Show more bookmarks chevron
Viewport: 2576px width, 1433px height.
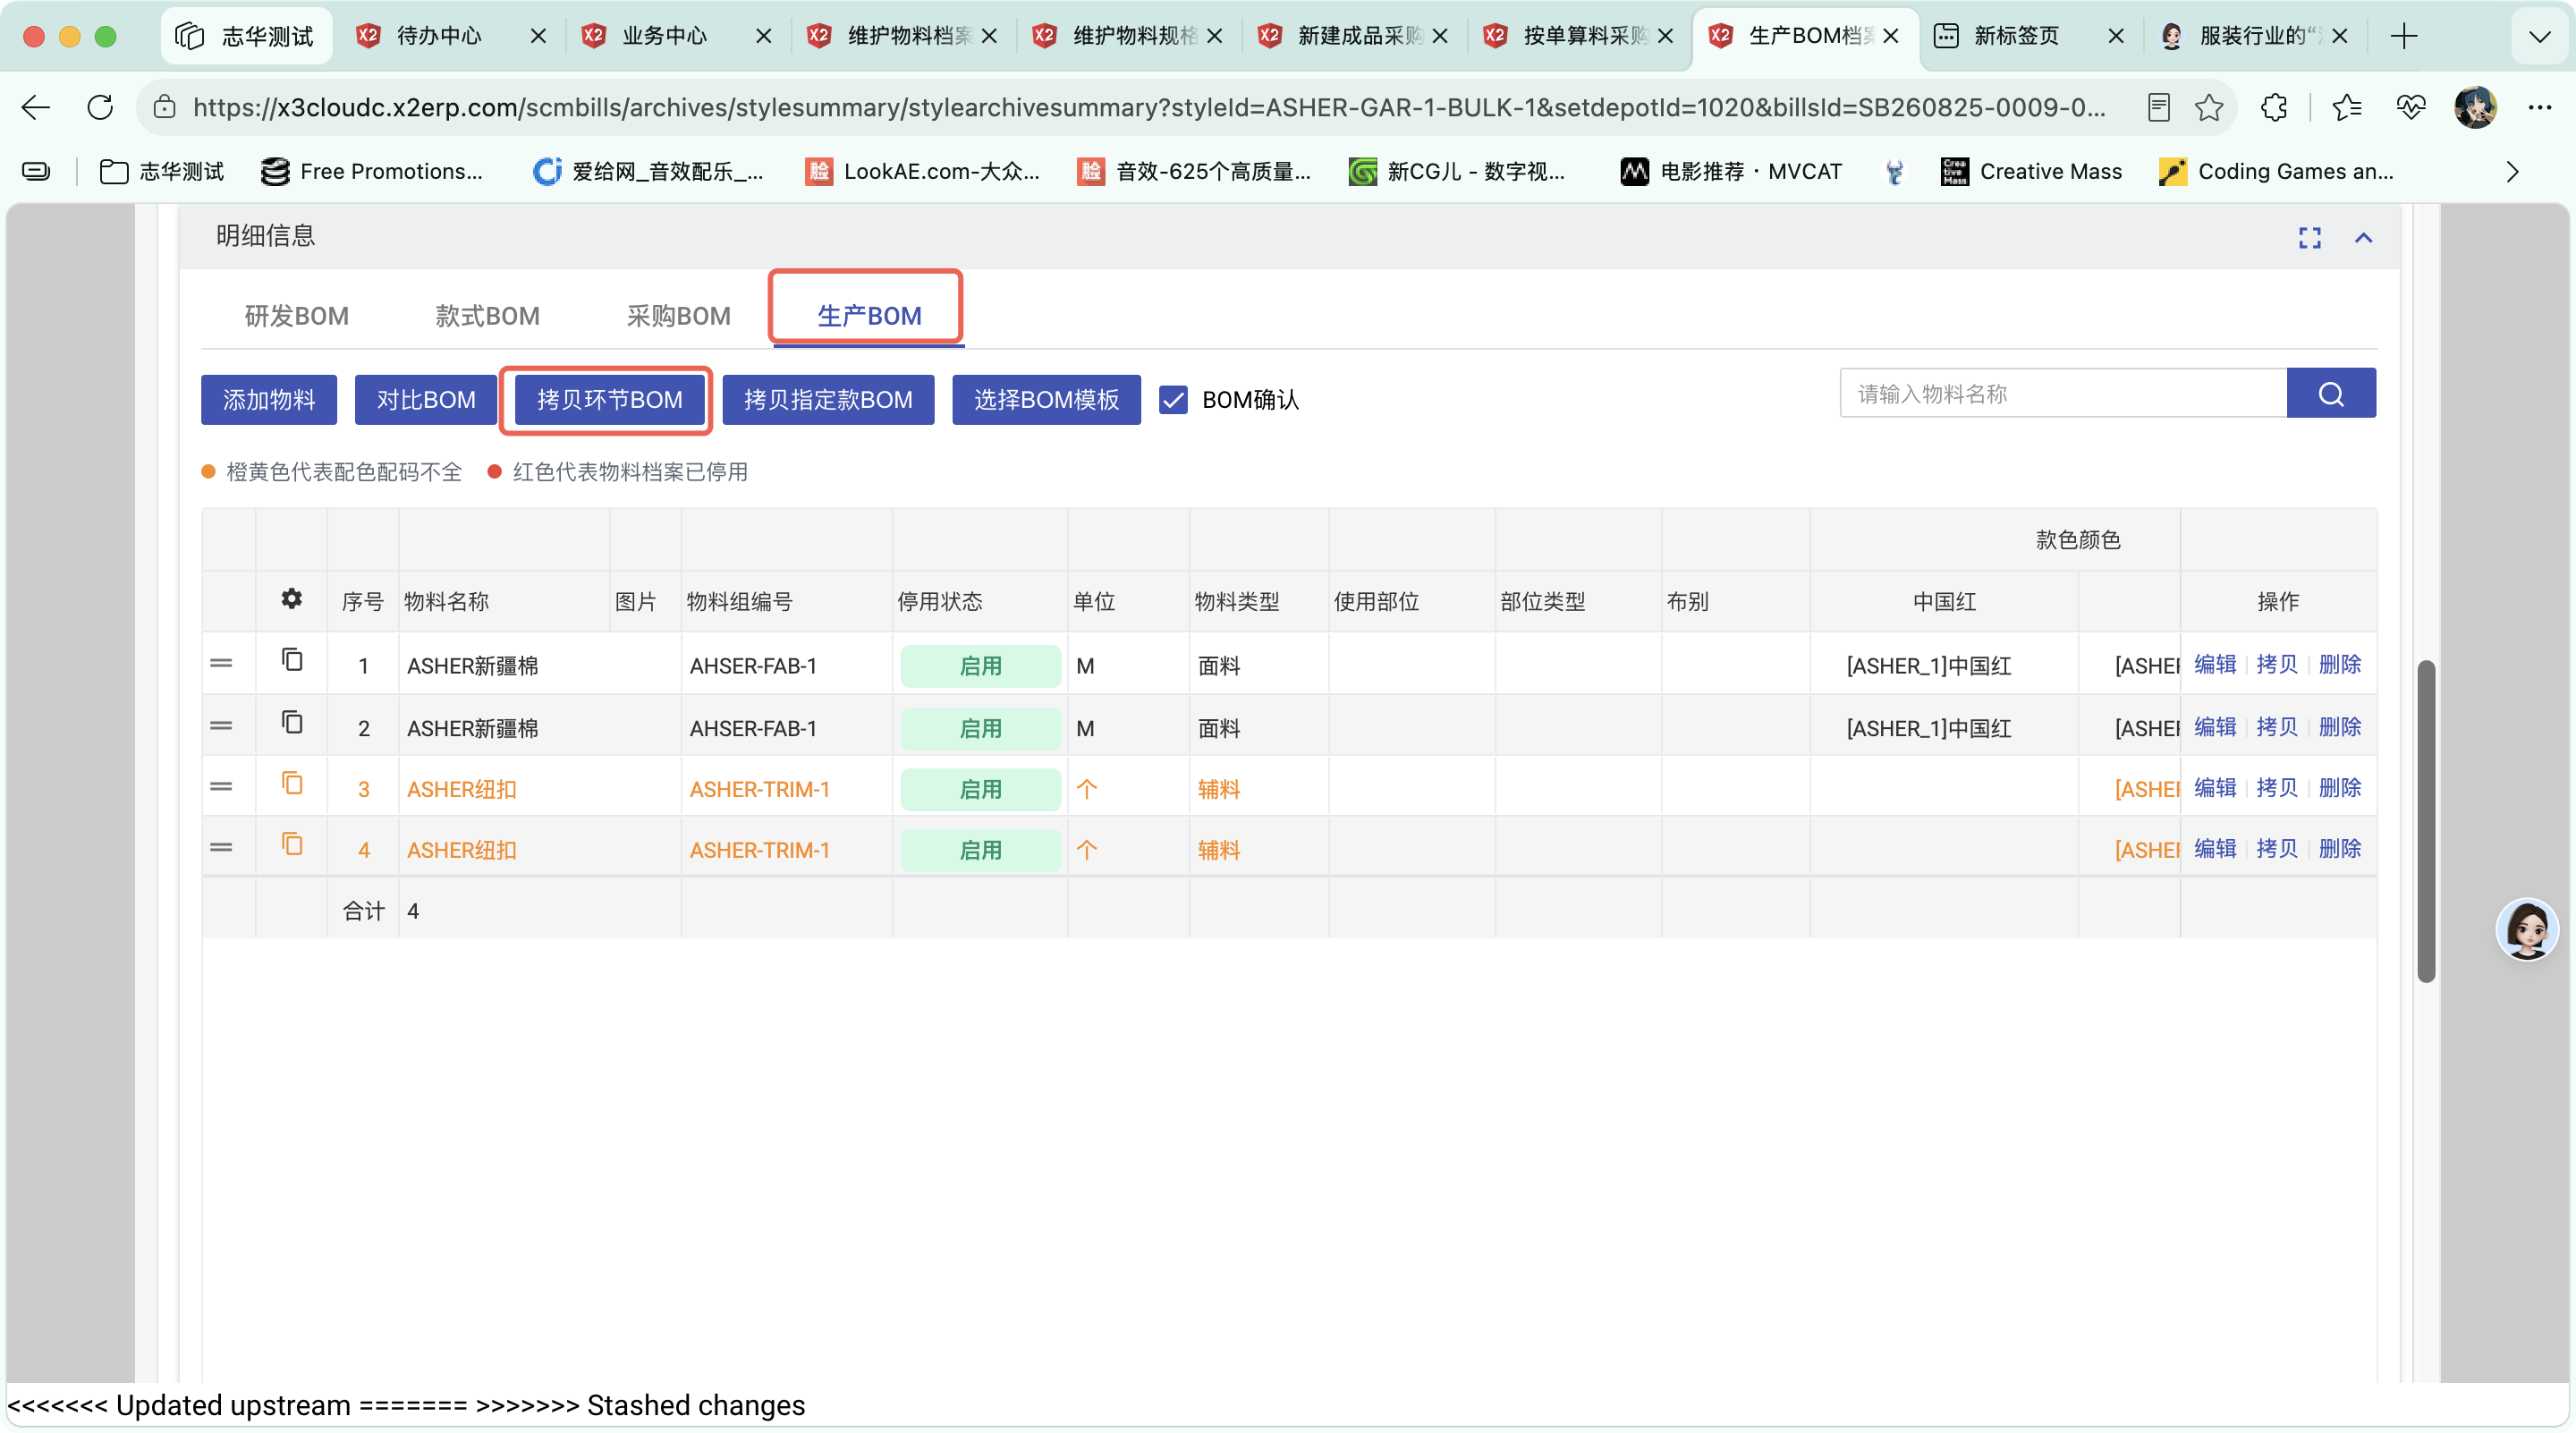(x=2512, y=172)
